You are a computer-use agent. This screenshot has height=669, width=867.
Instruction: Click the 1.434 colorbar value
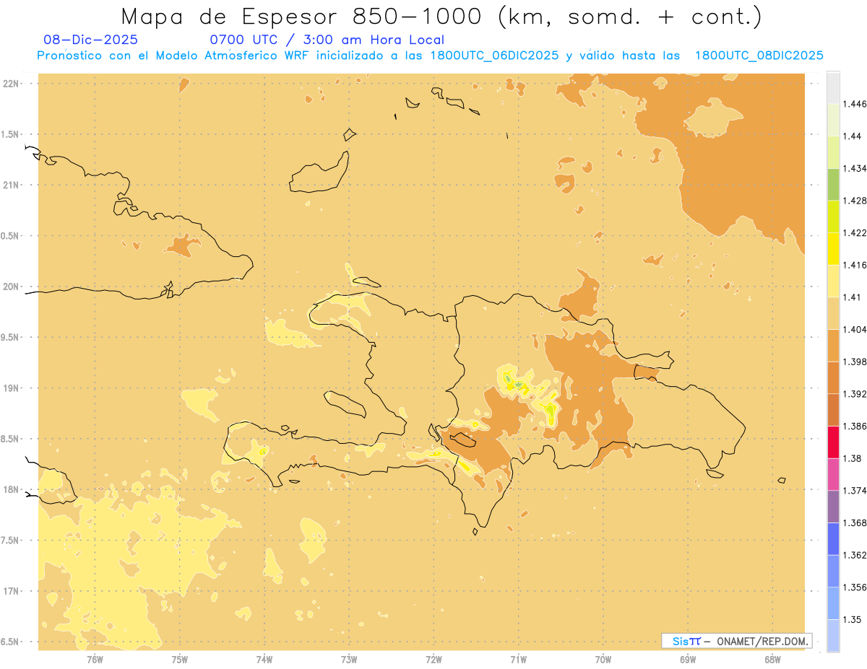click(855, 168)
